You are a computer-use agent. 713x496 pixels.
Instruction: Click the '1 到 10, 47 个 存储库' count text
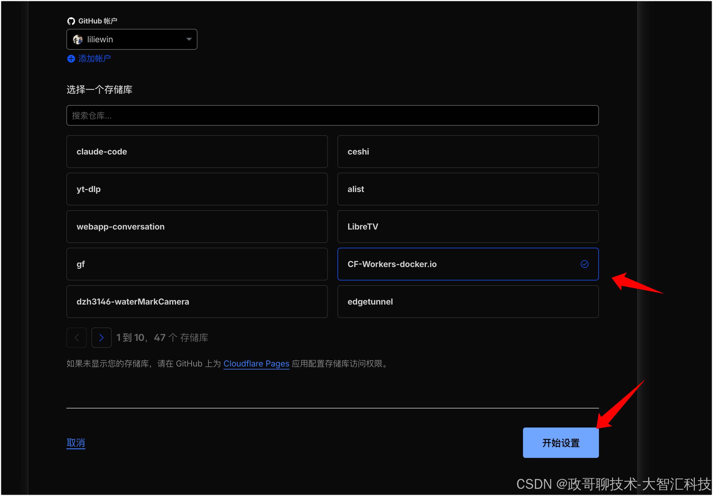pyautogui.click(x=162, y=338)
